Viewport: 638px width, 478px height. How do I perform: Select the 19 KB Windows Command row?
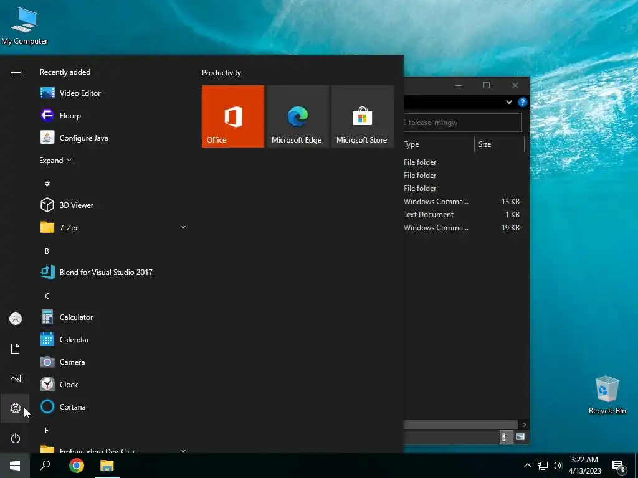pos(462,228)
